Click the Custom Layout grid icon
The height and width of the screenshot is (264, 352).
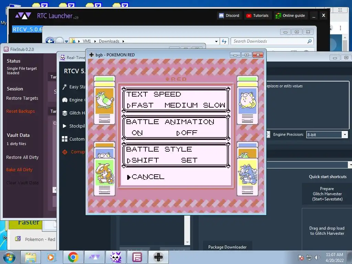click(65, 139)
